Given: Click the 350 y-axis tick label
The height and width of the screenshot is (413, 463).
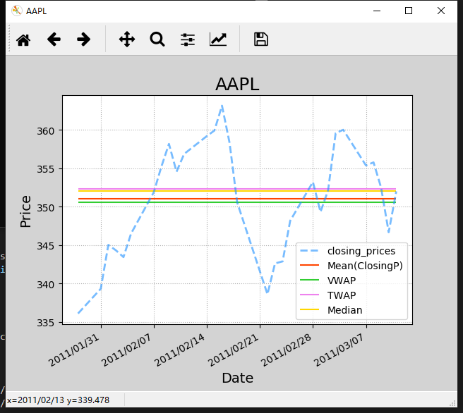Looking at the screenshot, I should pyautogui.click(x=46, y=208).
